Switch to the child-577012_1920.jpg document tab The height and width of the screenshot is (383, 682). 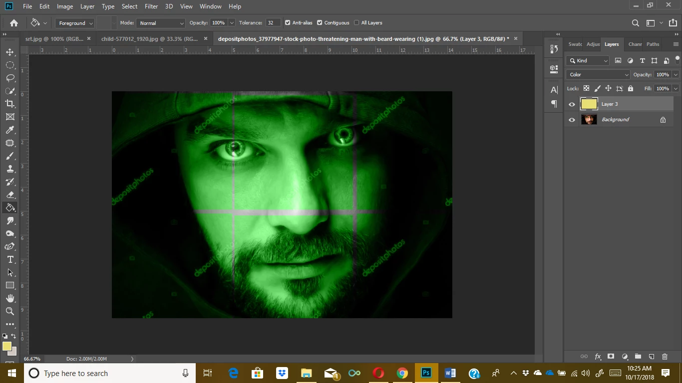[149, 38]
